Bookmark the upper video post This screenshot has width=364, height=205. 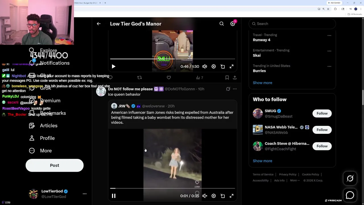pos(227,77)
